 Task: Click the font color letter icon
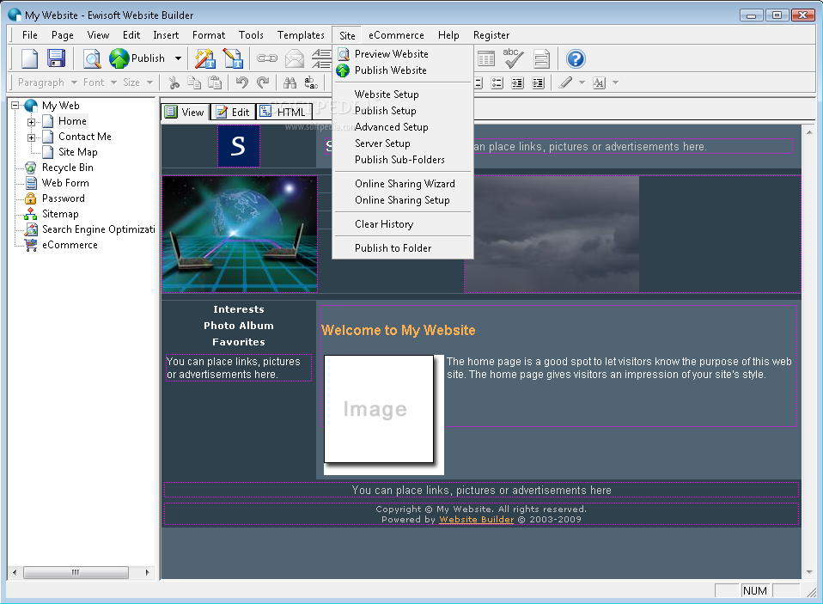(x=599, y=83)
